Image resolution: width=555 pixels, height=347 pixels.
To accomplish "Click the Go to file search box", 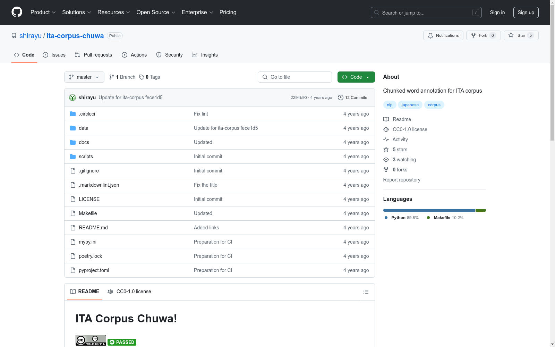I will (295, 77).
